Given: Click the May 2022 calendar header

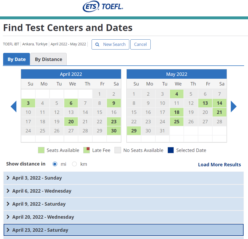Looking at the screenshot, I should 177,74.
